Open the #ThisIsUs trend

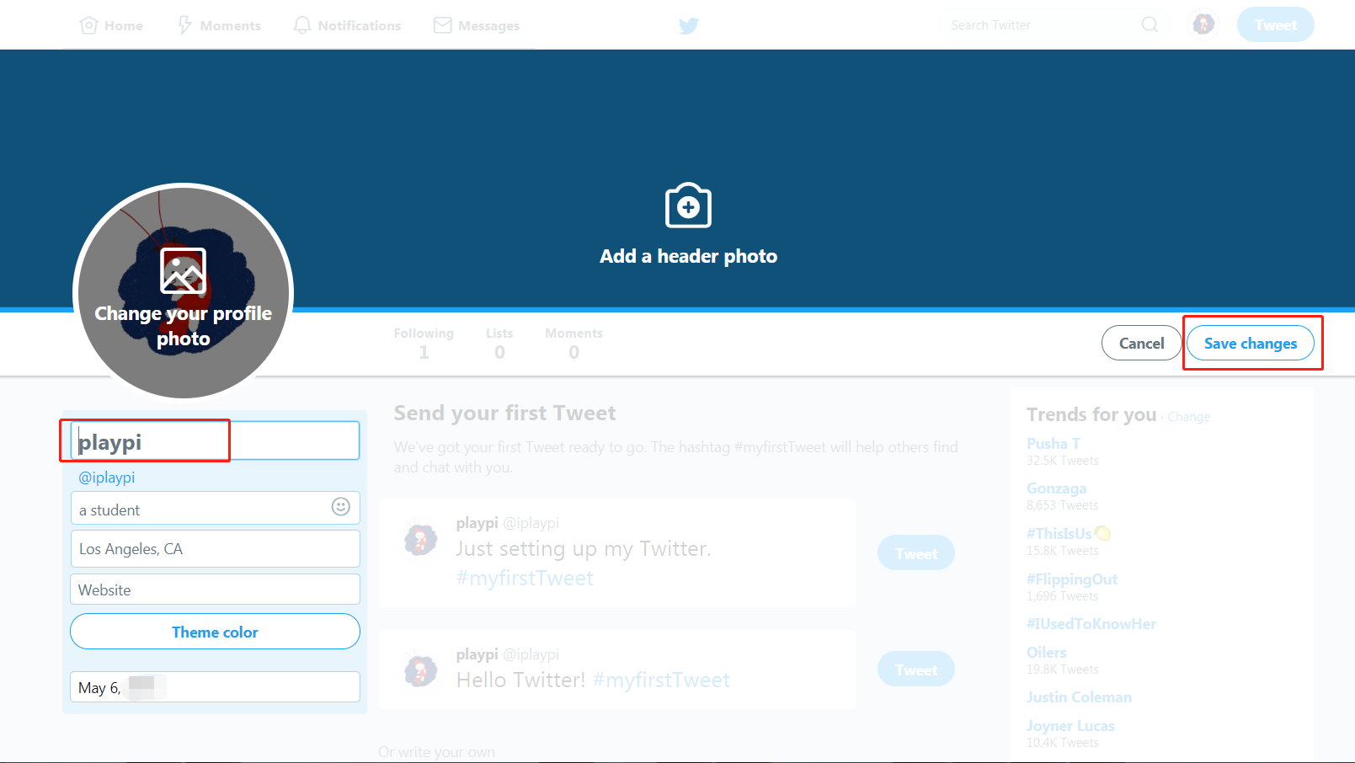point(1059,533)
